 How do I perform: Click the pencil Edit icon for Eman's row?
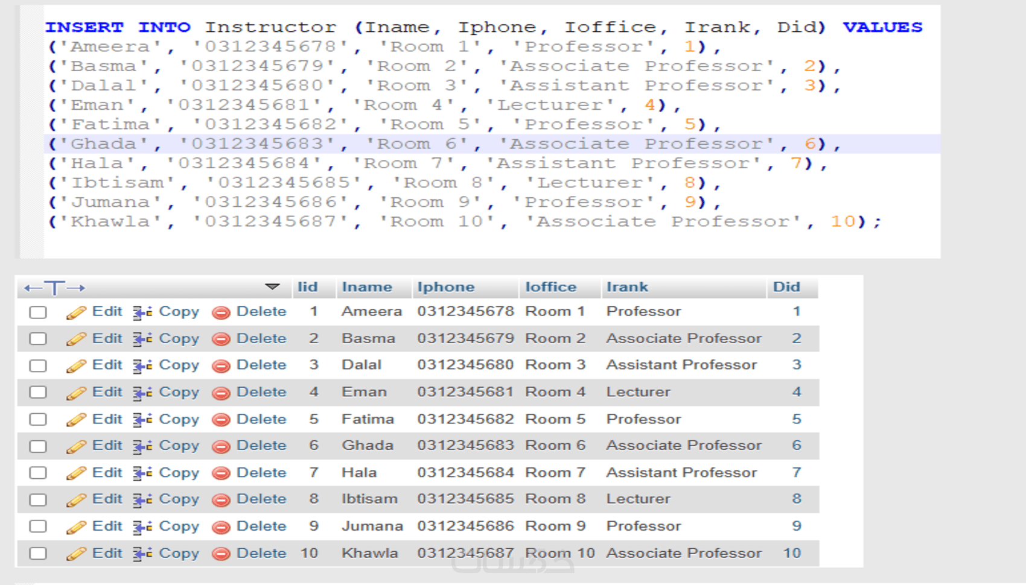76,393
